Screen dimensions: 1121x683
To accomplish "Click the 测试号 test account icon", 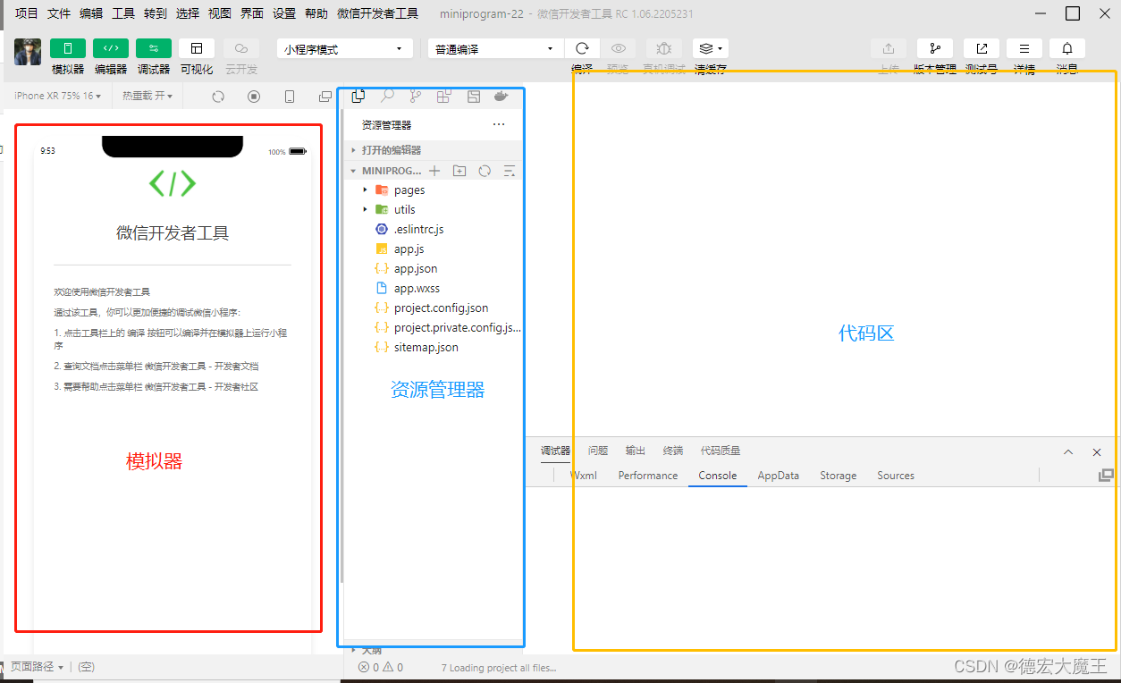I will tap(982, 48).
